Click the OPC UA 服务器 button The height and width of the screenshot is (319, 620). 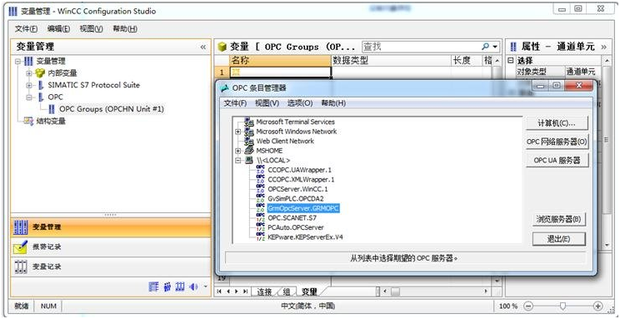[557, 161]
